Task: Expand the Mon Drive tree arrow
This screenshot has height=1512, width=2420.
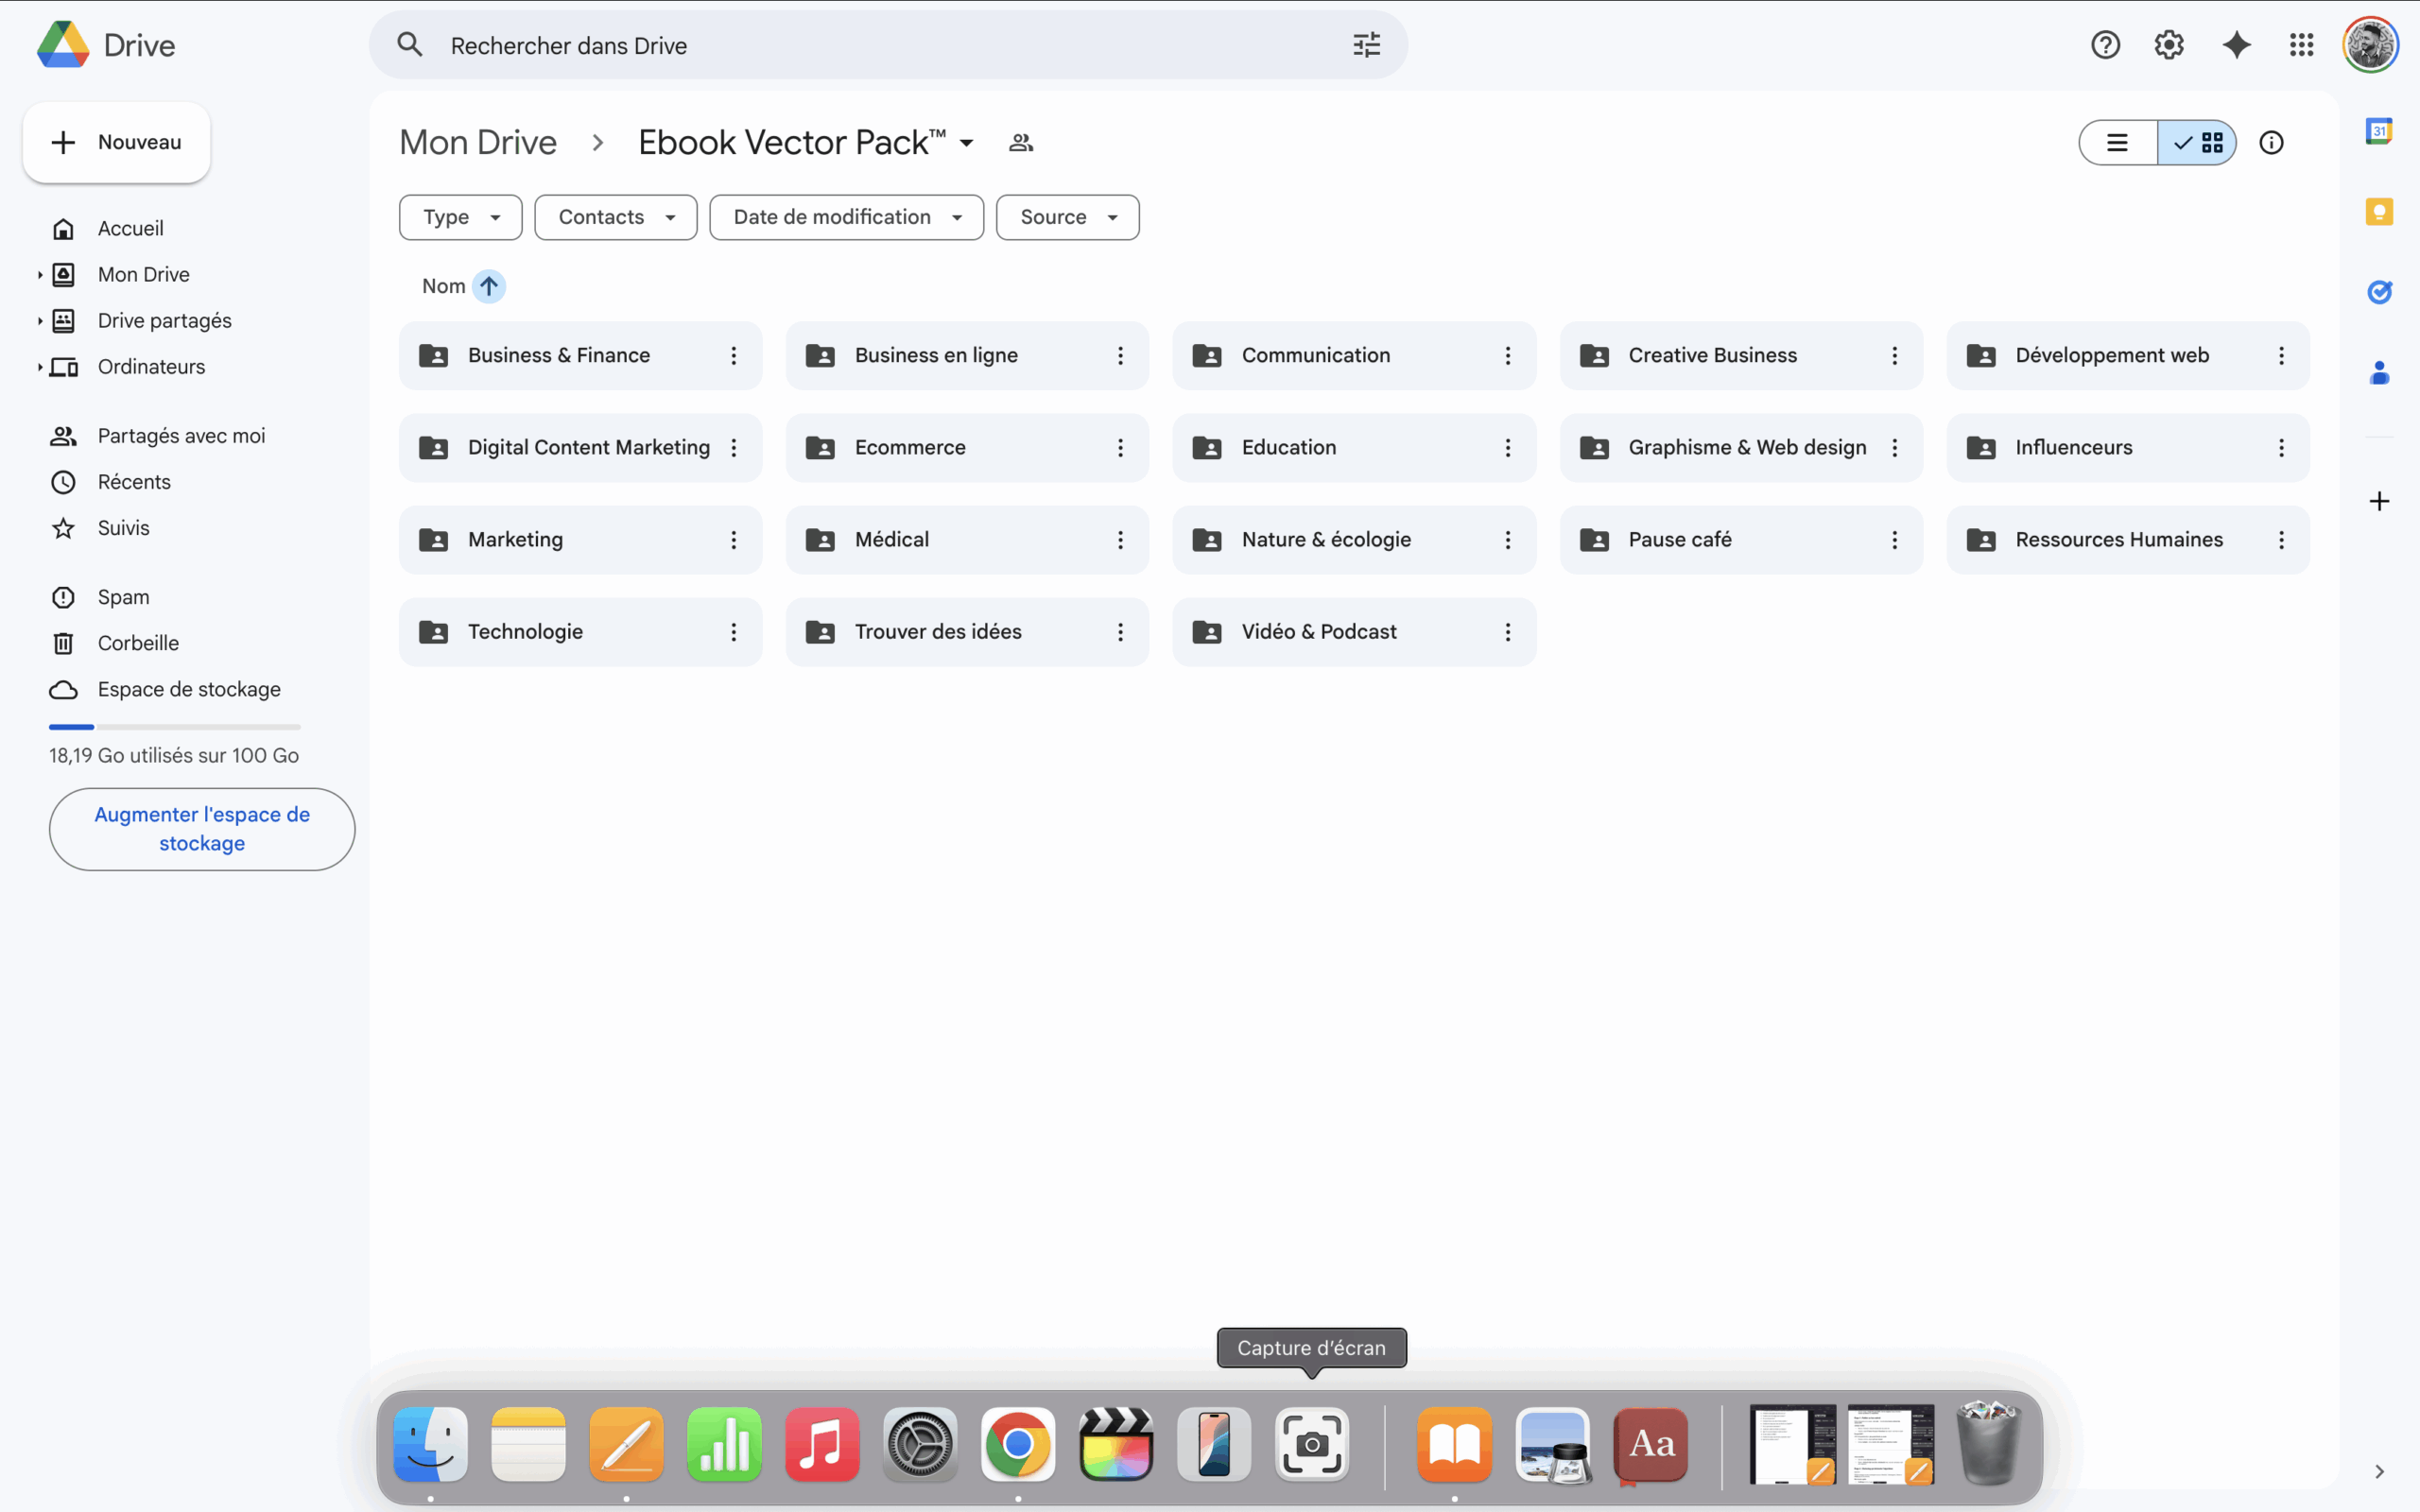Action: 40,275
